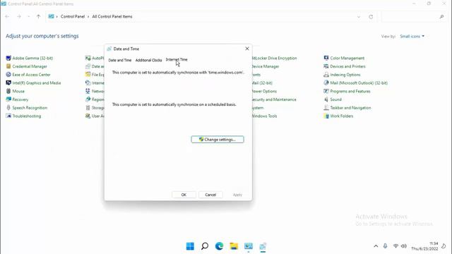Open Intel(R) Graphics and Media icon

click(8, 83)
